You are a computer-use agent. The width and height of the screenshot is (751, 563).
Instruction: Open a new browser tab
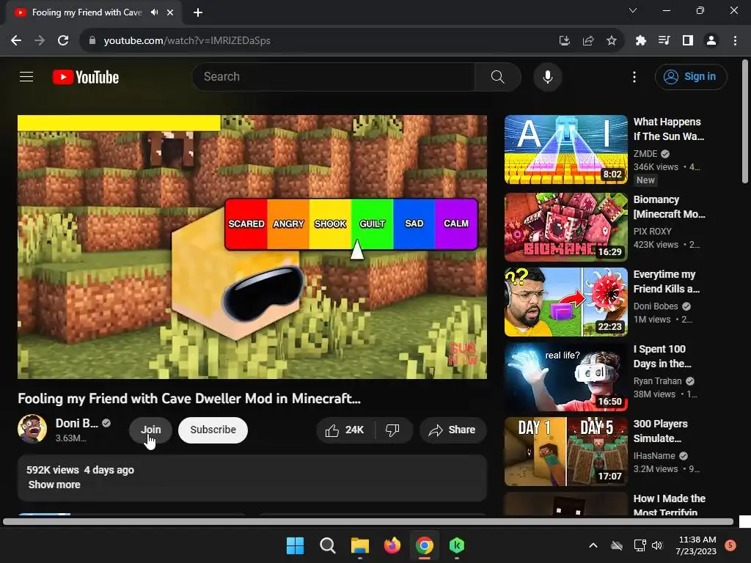(x=198, y=12)
